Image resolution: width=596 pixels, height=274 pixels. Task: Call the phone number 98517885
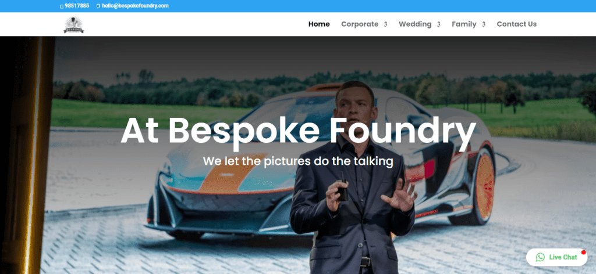(x=77, y=6)
